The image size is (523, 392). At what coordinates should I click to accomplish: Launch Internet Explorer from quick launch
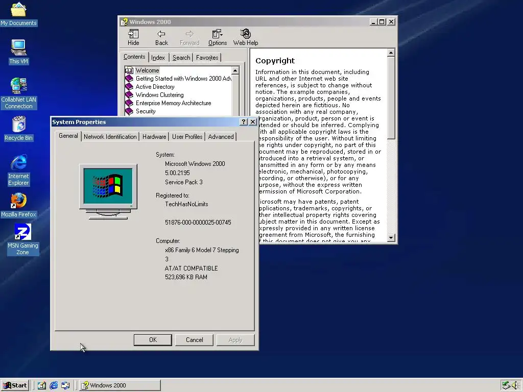coord(54,385)
